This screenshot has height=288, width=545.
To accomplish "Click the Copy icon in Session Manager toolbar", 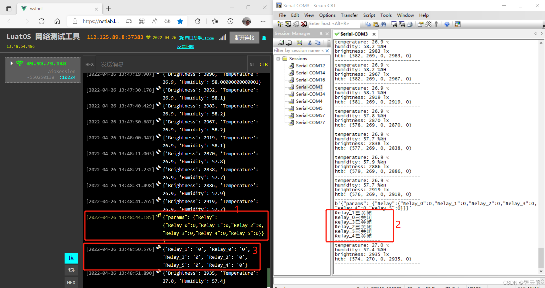I will [x=318, y=43].
